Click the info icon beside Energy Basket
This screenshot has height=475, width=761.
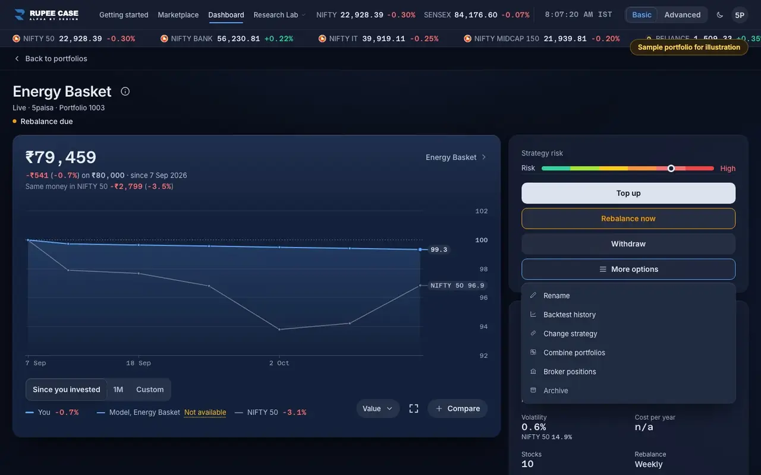coord(125,91)
